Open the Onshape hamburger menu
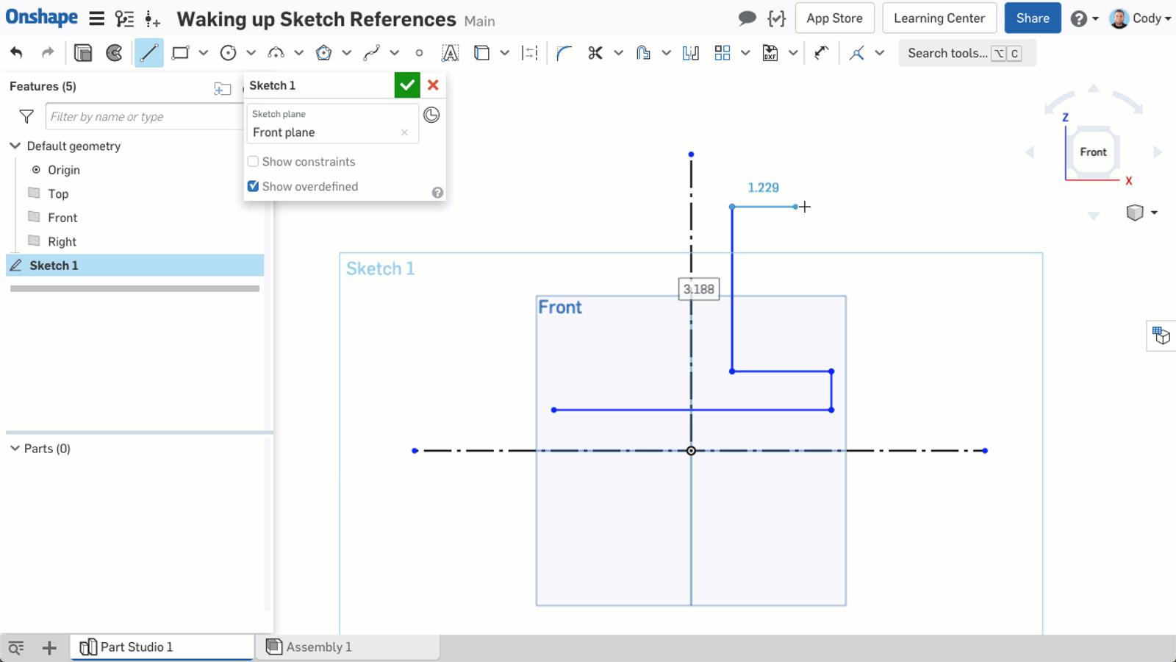The image size is (1176, 662). [96, 18]
